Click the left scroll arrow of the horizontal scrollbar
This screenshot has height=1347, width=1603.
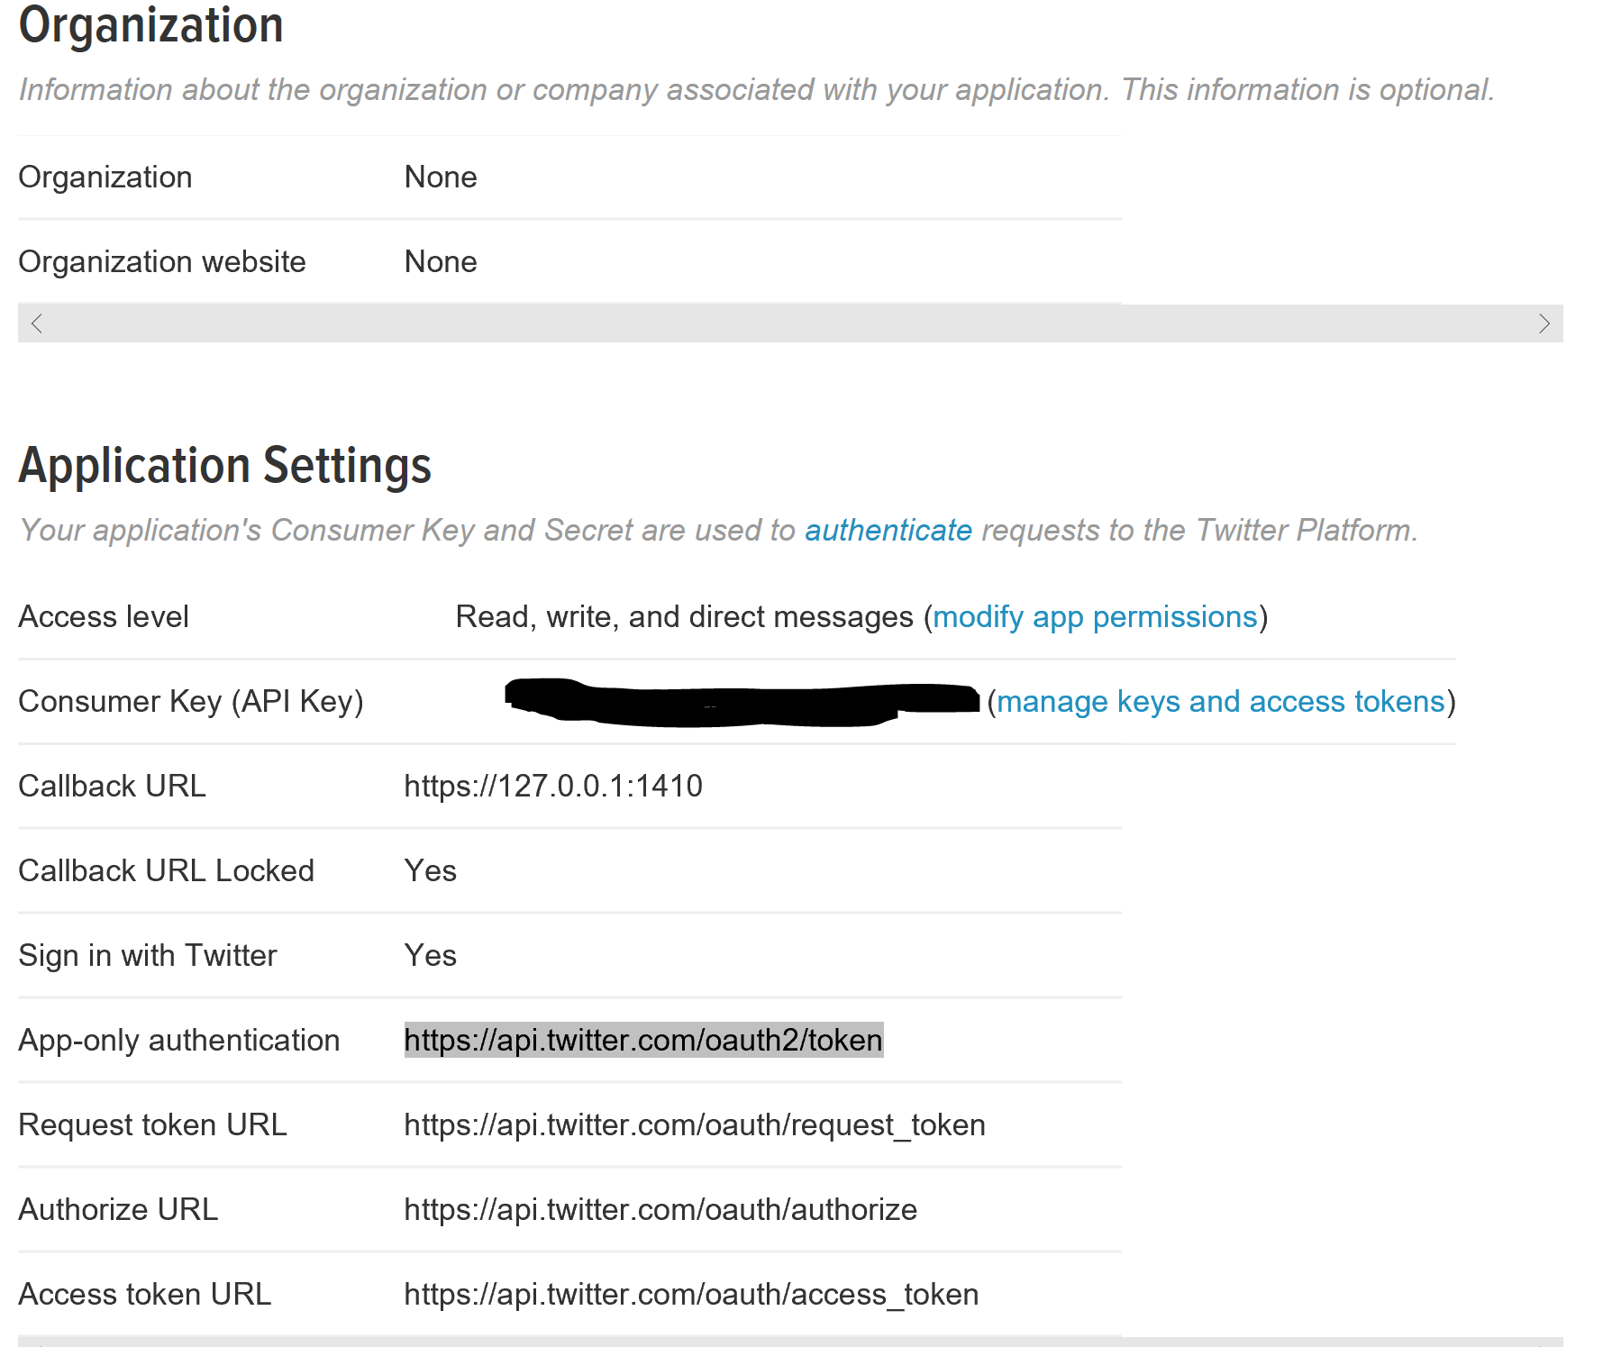[37, 323]
